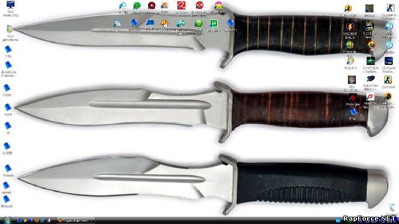Open the orange house desktop shortcut
The height and width of the screenshot is (224, 399).
[x=164, y=24]
